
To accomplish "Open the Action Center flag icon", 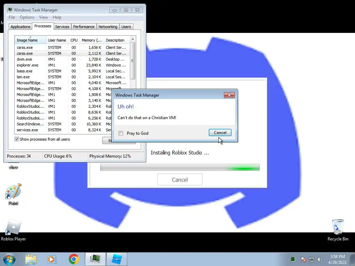I will 303,259.
